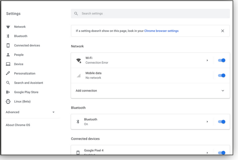Click the Device laptop icon in sidebar
The width and height of the screenshot is (238, 160).
coord(8,64)
